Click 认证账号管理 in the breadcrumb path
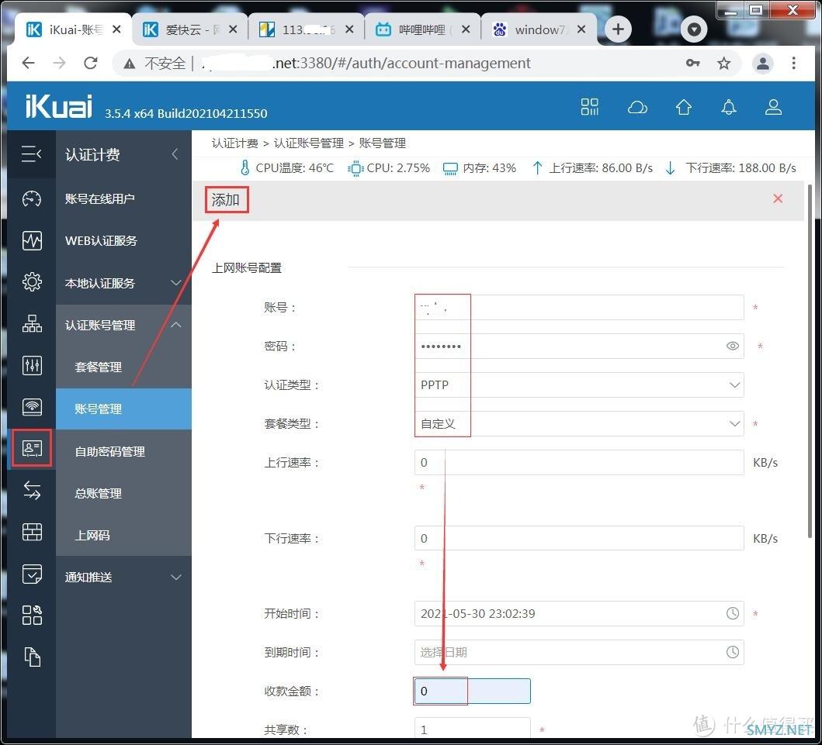Viewport: 822px width, 745px height. tap(308, 143)
